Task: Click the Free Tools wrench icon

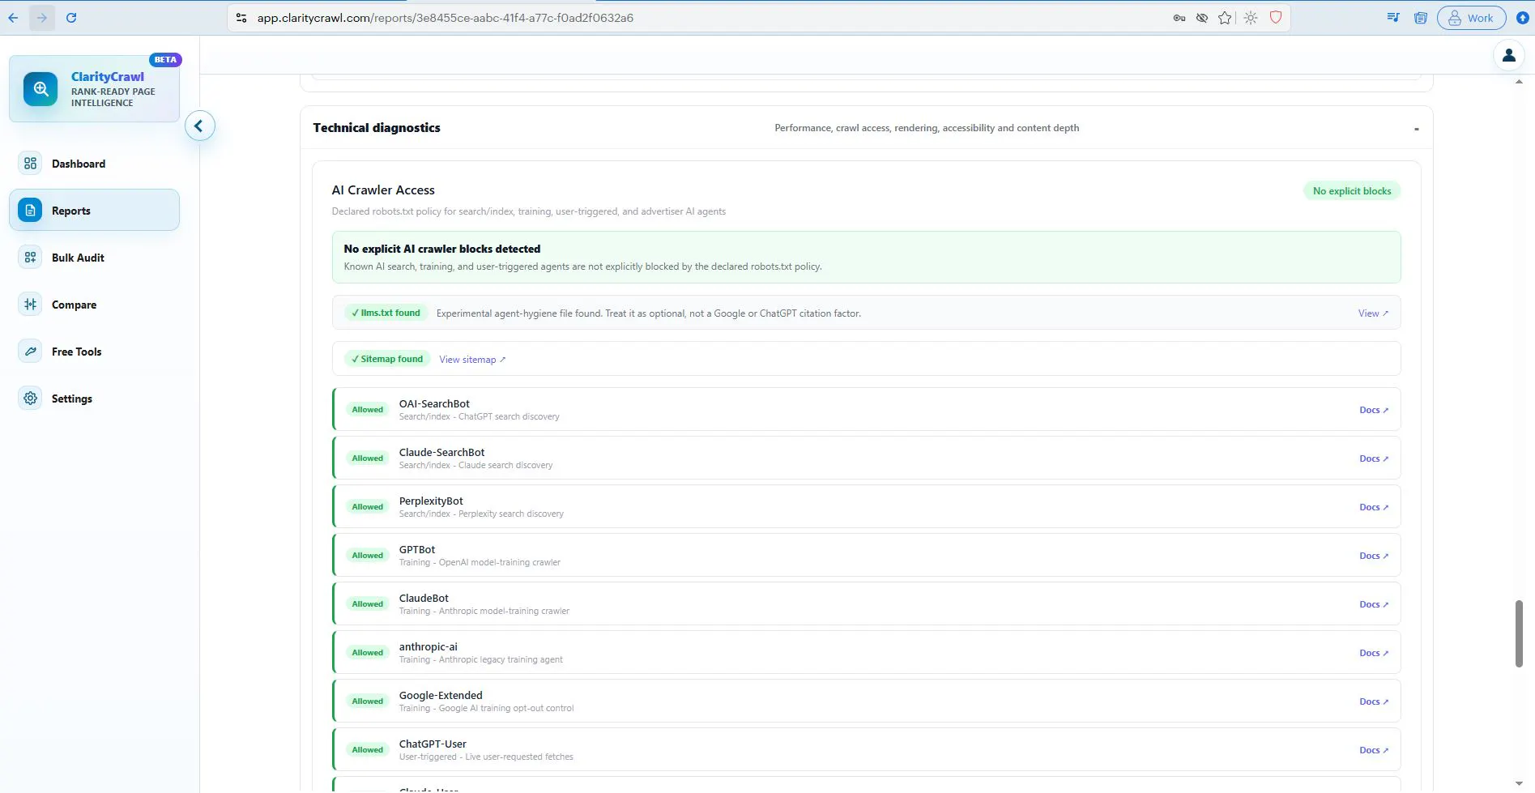Action: [x=30, y=352]
